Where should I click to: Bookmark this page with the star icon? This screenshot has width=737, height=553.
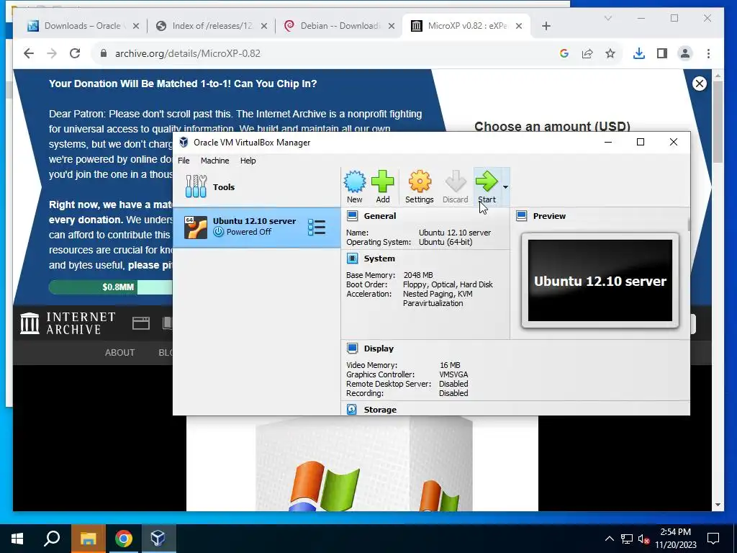coord(610,53)
